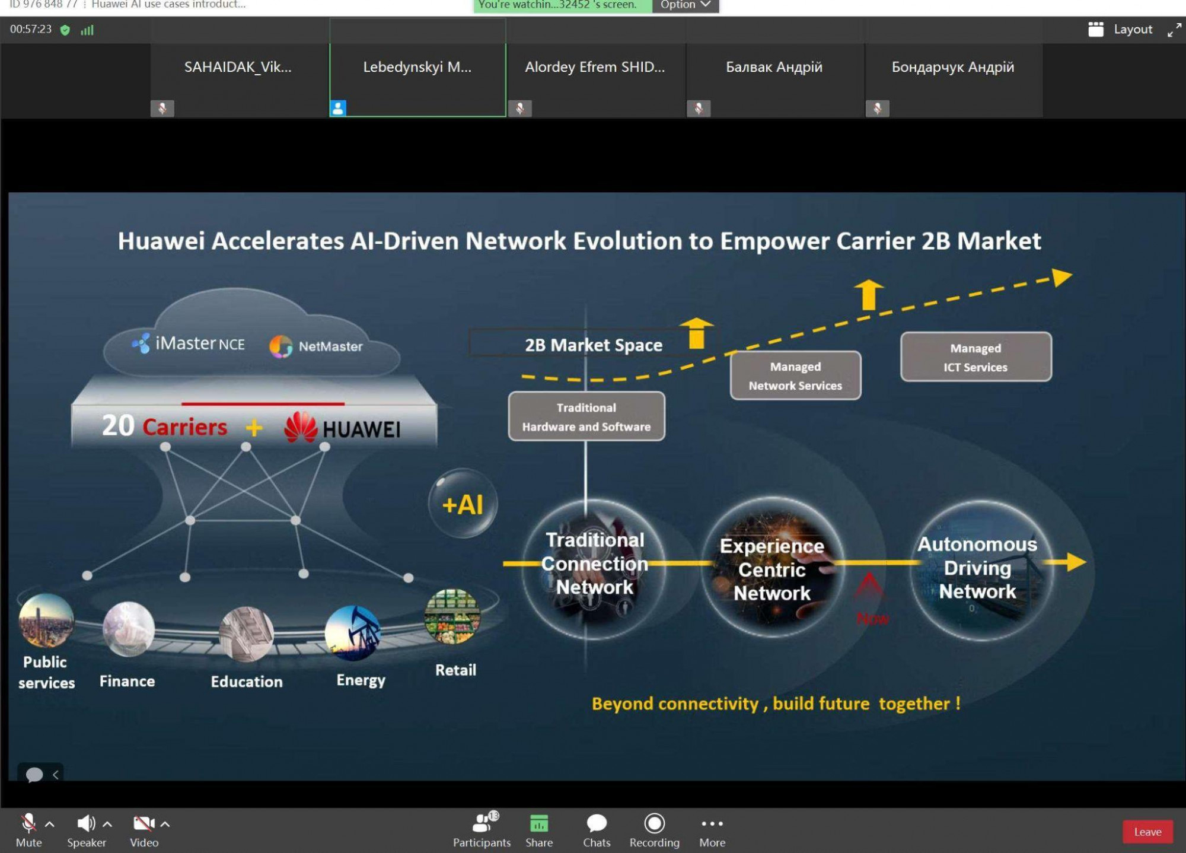Click the Energy oil pump image
The image size is (1186, 853).
coord(353,633)
